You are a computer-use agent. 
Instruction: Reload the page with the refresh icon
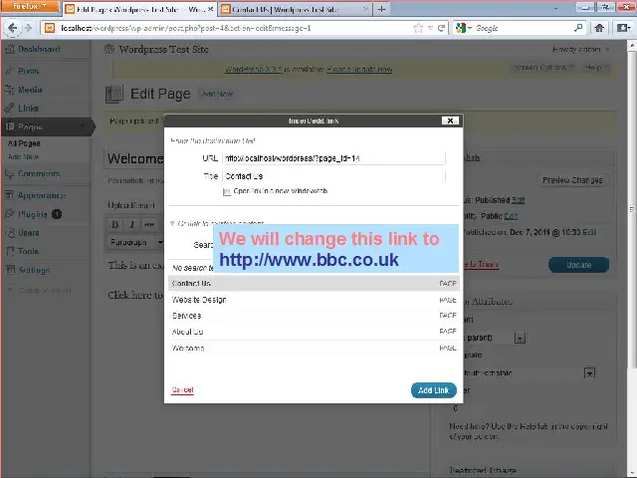[441, 28]
